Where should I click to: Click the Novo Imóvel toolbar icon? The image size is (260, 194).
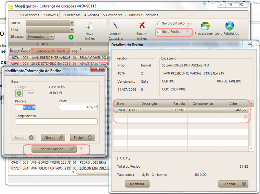[89, 26]
